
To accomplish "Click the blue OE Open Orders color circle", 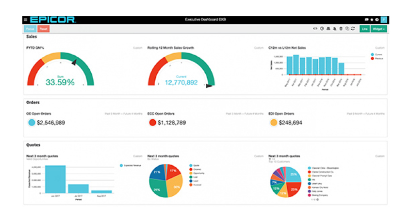I will (x=32, y=123).
